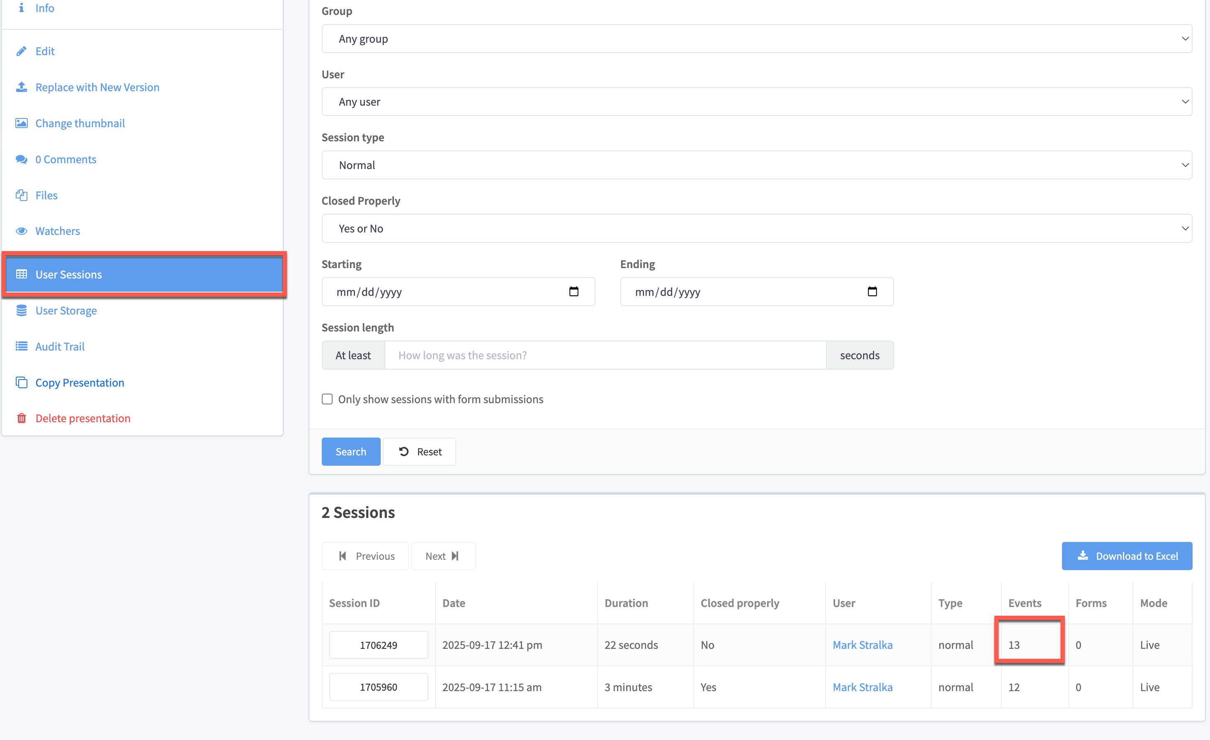This screenshot has height=740, width=1210.
Task: Click the upload icon for Replace with New Version
Action: tap(21, 87)
